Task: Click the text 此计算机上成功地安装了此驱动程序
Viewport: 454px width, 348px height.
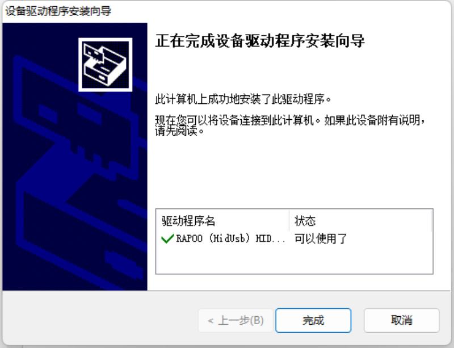Action: 243,99
